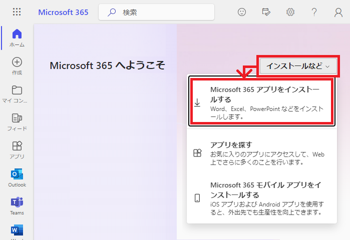This screenshot has height=240, width=350.
Task: Expand the インストールなど dropdown
Action: click(x=298, y=66)
